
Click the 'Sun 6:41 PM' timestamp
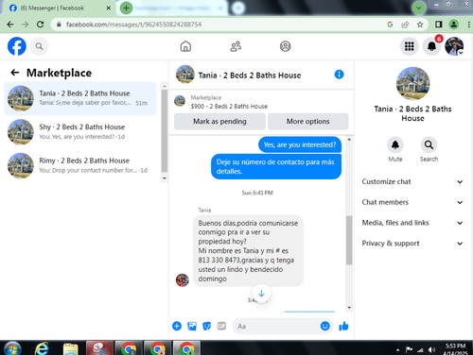257,193
